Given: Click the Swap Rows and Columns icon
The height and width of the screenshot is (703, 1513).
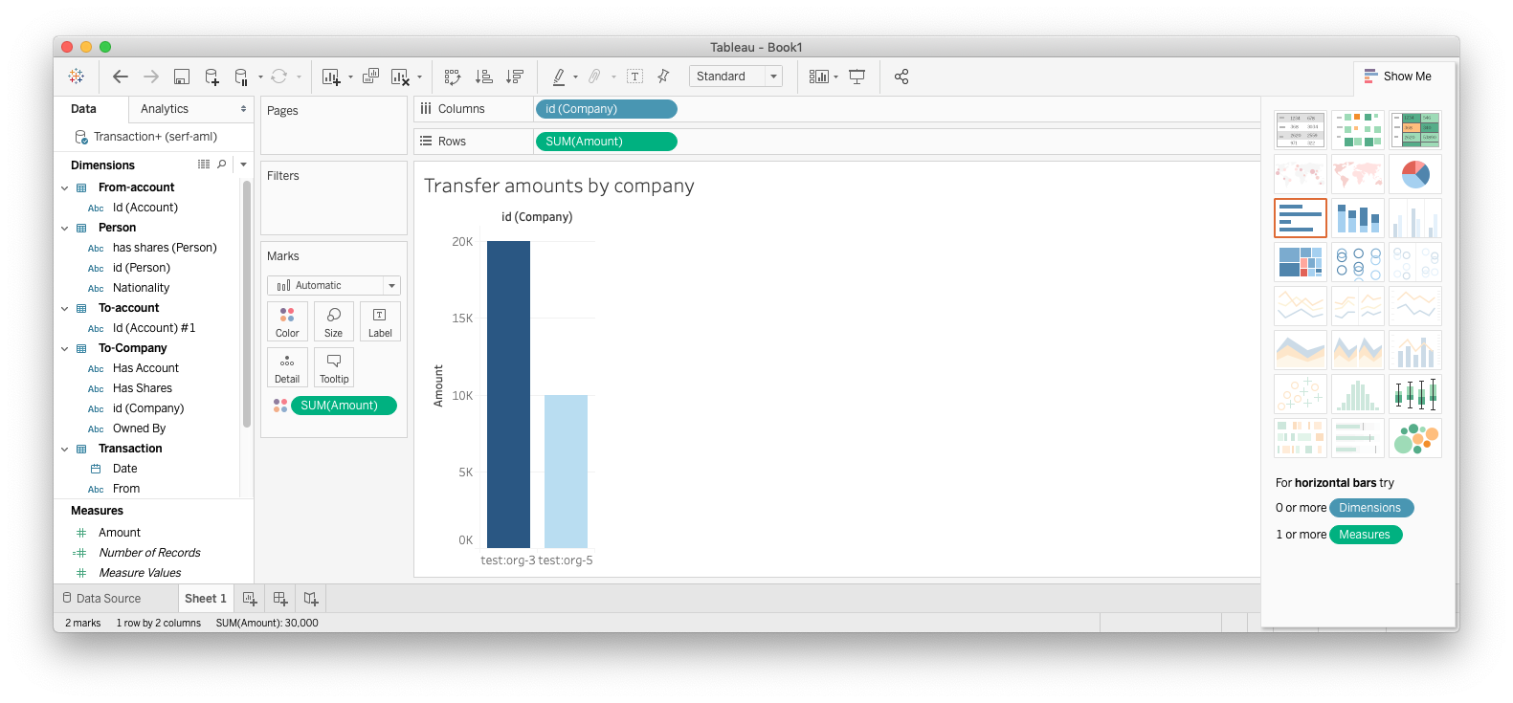Looking at the screenshot, I should click(453, 77).
